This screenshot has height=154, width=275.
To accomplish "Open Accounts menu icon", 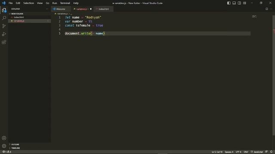I will coord(4,138).
